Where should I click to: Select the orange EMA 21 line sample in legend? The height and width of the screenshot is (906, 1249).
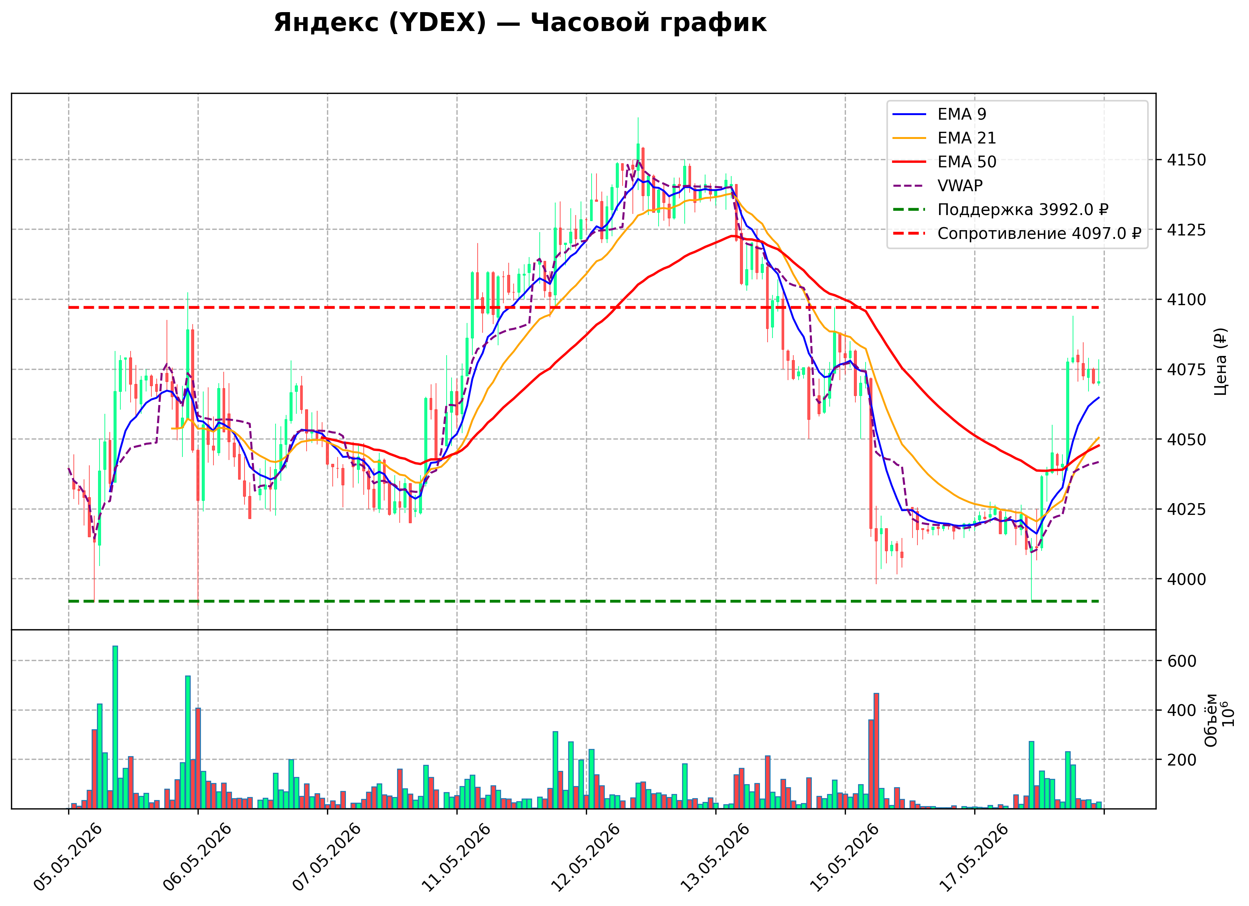(x=909, y=138)
